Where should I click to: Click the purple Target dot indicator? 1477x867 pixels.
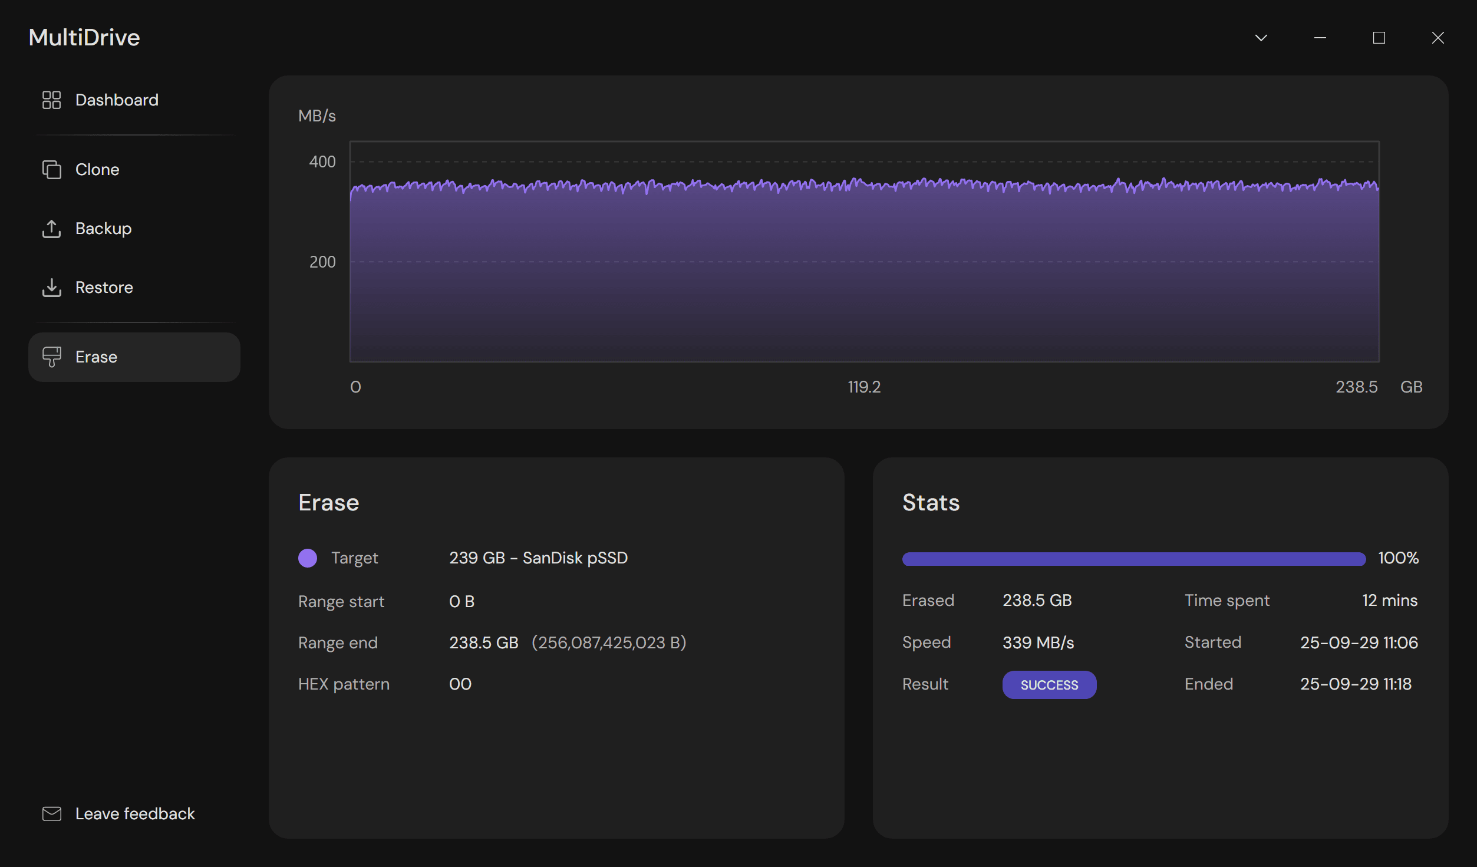tap(308, 558)
